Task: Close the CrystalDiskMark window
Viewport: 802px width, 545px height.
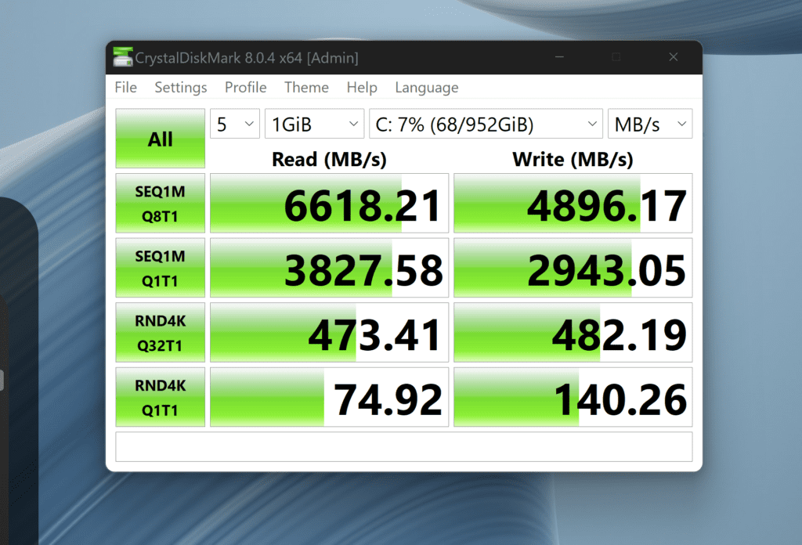Action: coord(673,57)
